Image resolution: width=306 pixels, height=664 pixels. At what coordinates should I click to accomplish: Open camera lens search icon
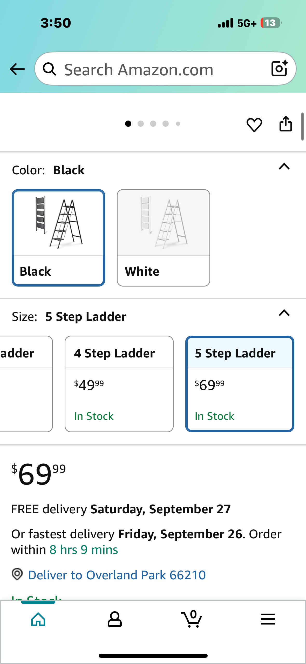279,69
